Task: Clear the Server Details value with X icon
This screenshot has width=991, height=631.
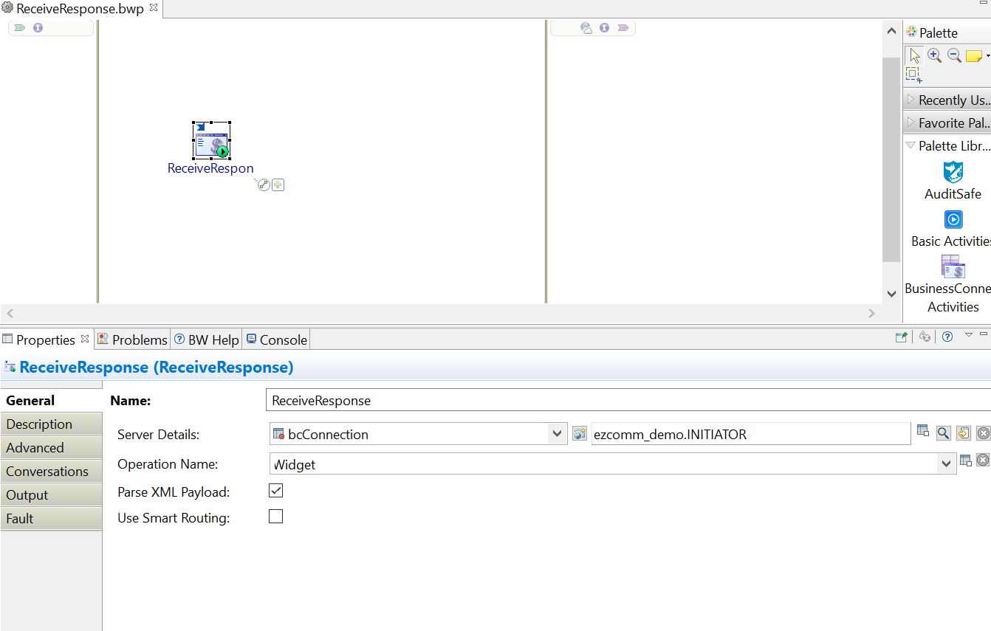Action: click(x=983, y=433)
